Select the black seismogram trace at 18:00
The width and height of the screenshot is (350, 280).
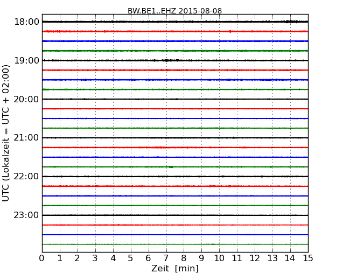[x=175, y=22]
